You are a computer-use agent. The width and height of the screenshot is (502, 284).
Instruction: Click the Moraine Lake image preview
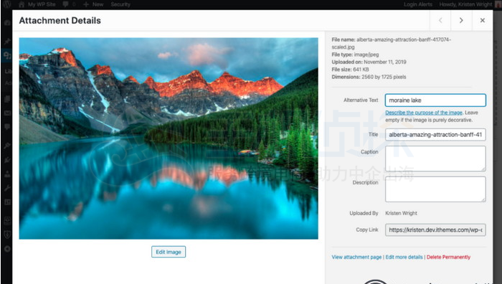pyautogui.click(x=169, y=138)
